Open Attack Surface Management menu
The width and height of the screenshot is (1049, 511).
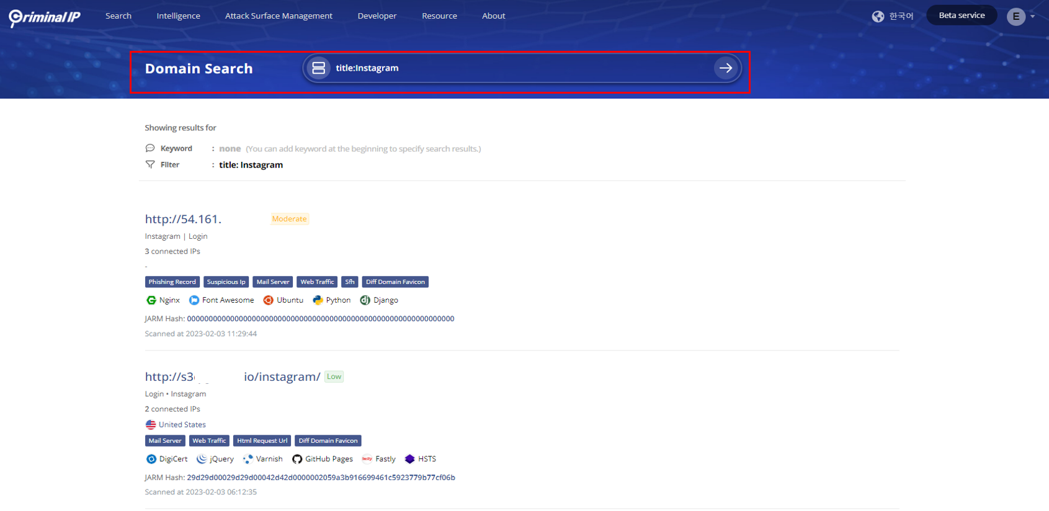pyautogui.click(x=279, y=16)
